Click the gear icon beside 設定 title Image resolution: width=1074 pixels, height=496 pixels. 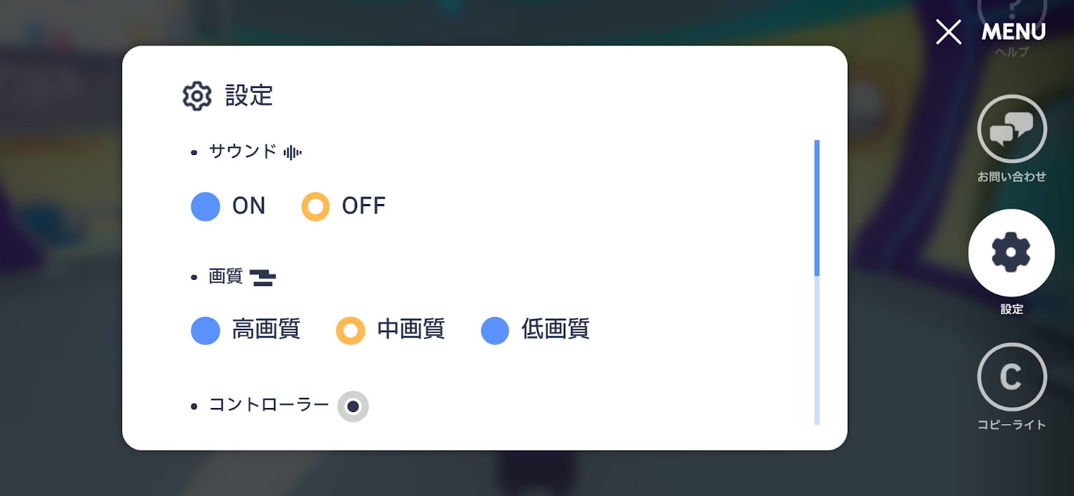(x=197, y=96)
